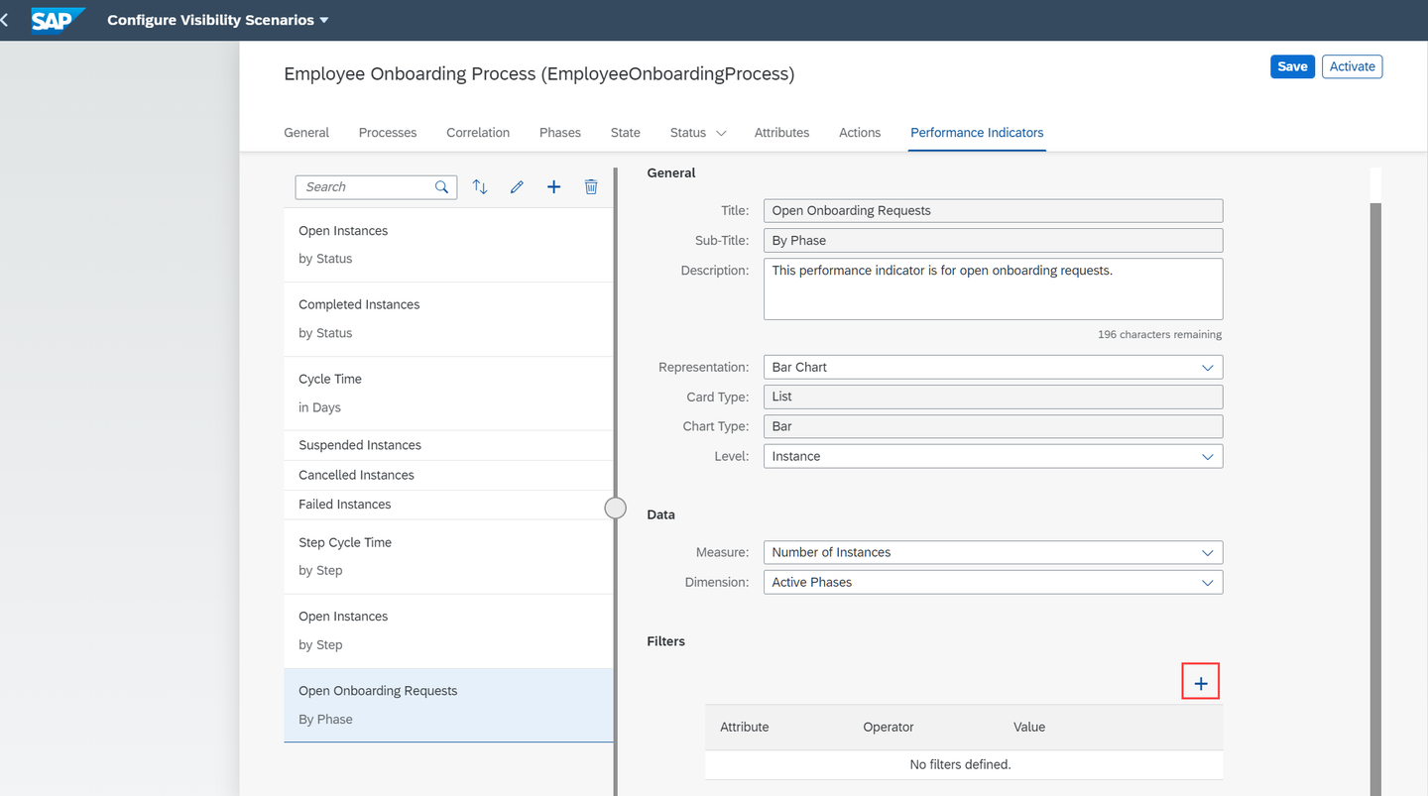Image resolution: width=1428 pixels, height=796 pixels.
Task: Go back with the header back arrow
Action: [4, 20]
